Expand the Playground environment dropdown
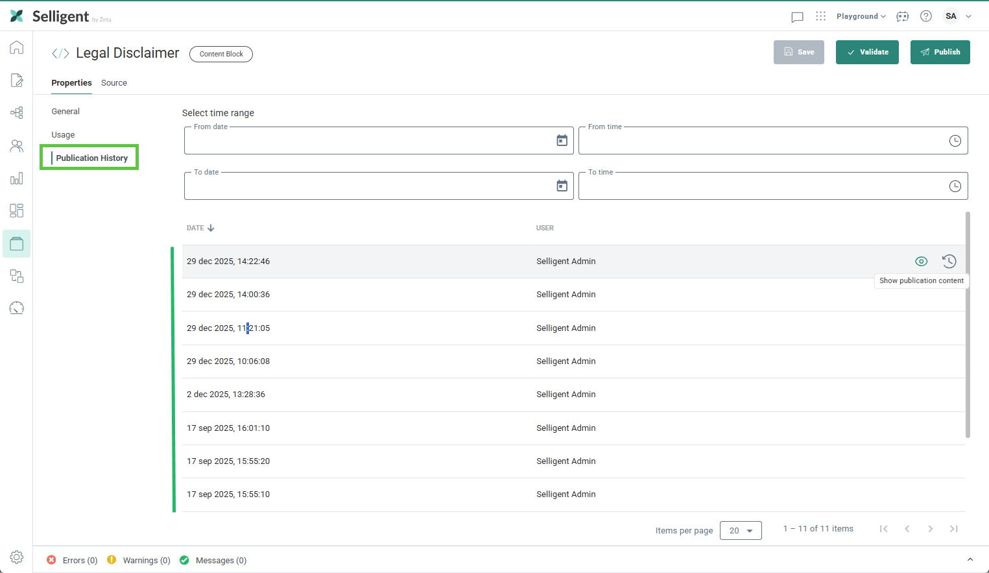This screenshot has width=989, height=573. tap(861, 16)
